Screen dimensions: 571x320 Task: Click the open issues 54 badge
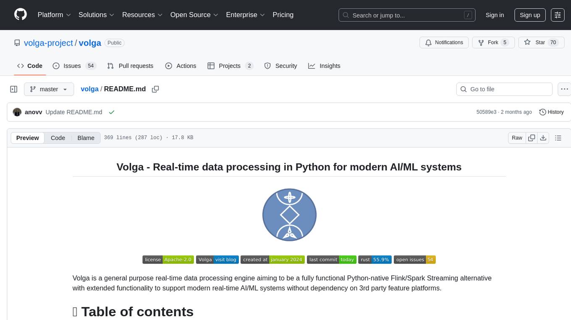[415, 260]
